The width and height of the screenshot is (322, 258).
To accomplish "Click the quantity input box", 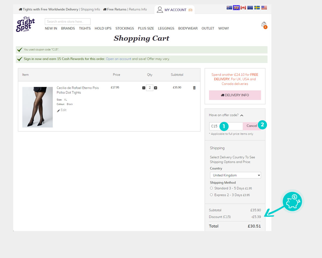I will [150, 88].
